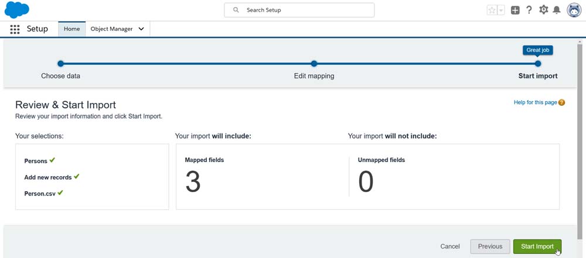Open the Help question mark icon
This screenshot has width=586, height=258.
click(529, 10)
